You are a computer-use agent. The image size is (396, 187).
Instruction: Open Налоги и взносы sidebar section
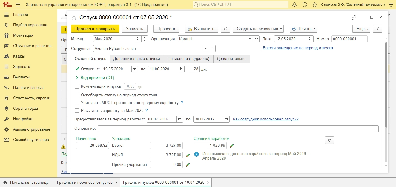click(28, 87)
